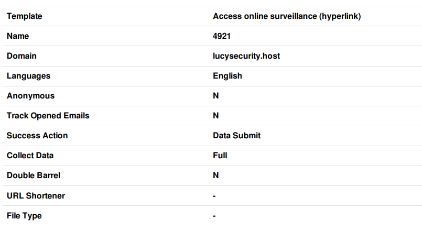Click the Name field label
Viewport: 422px width, 231px height.
[18, 36]
